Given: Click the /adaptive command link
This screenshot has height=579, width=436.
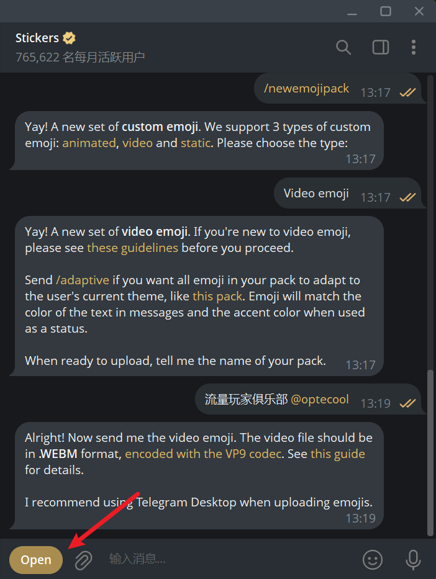Looking at the screenshot, I should [x=83, y=280].
